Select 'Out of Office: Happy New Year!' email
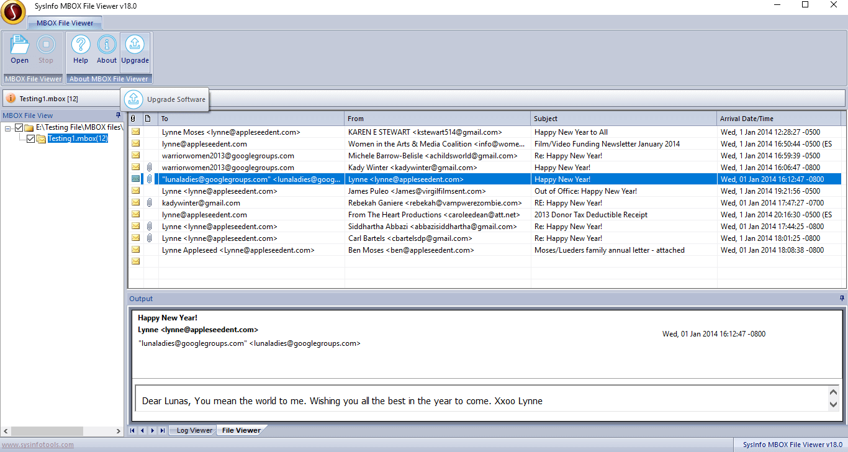The height and width of the screenshot is (452, 848). tap(487, 191)
